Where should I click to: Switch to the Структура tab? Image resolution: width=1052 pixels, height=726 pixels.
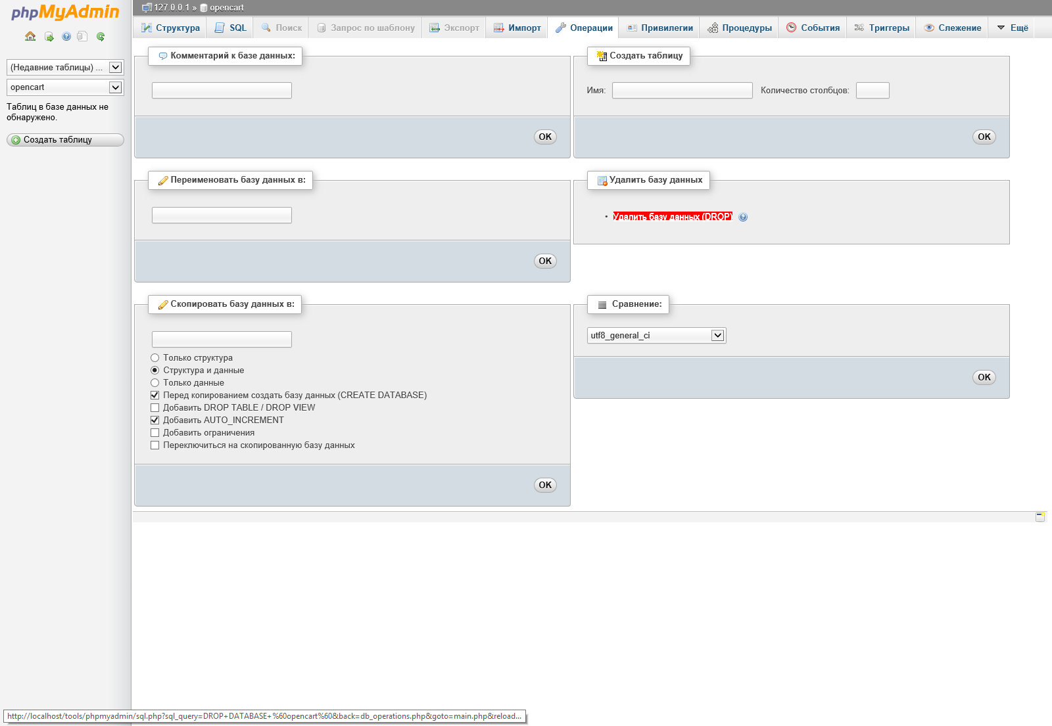pos(171,28)
